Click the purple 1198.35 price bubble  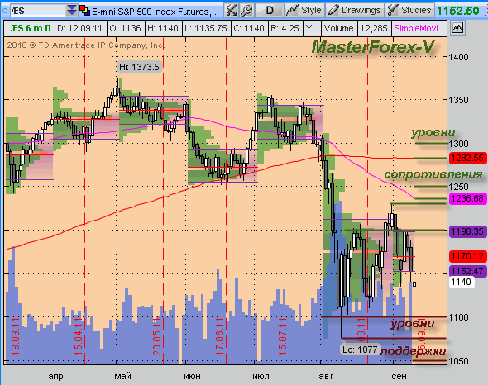tap(468, 231)
